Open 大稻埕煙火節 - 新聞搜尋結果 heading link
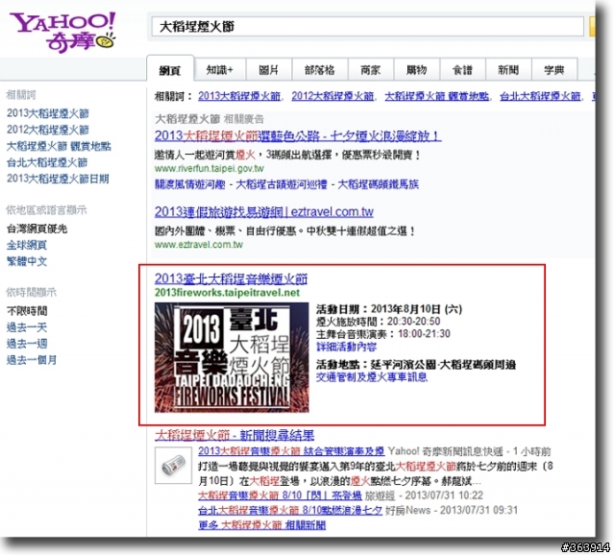This screenshot has height=555, width=615. (234, 435)
